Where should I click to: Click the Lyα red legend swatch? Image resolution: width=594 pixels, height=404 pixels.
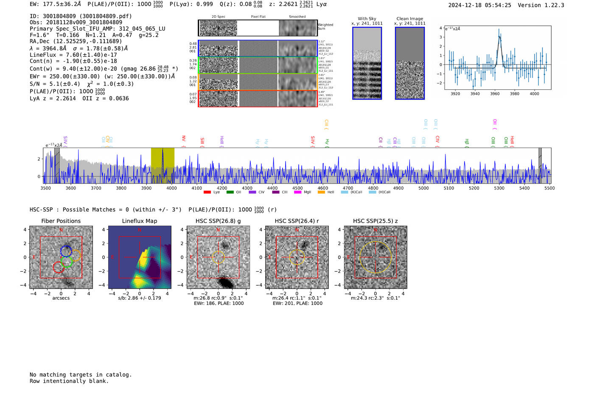pos(207,192)
